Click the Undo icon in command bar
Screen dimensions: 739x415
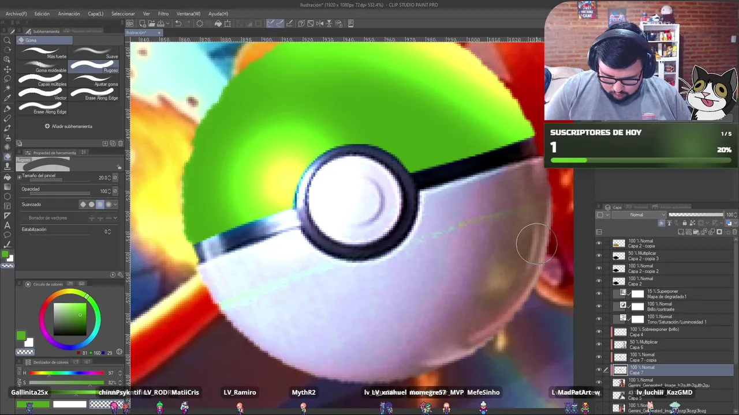(178, 24)
